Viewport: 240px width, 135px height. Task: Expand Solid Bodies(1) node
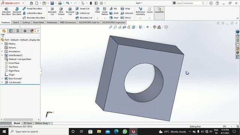2,55
